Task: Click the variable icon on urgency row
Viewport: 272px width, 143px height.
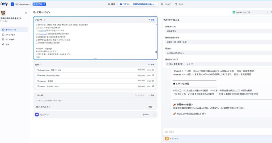Action: pos(38,81)
